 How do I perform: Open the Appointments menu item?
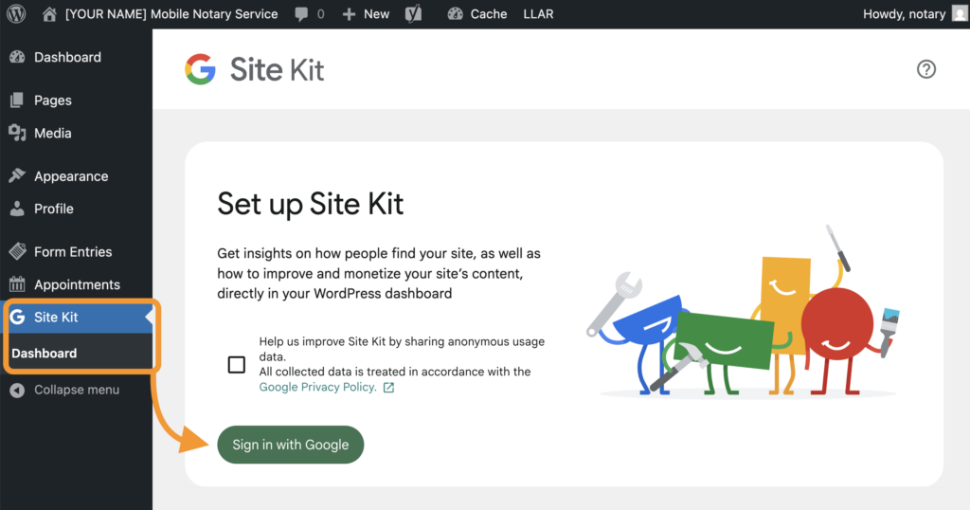pos(76,284)
